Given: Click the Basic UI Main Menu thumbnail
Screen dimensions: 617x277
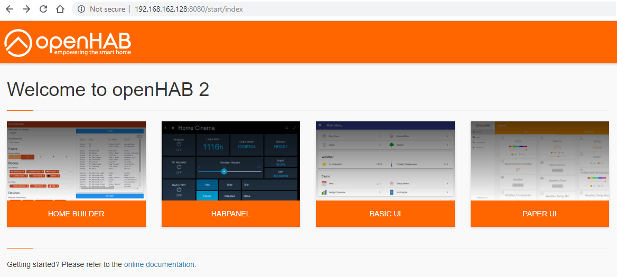Looking at the screenshot, I should pyautogui.click(x=385, y=161).
